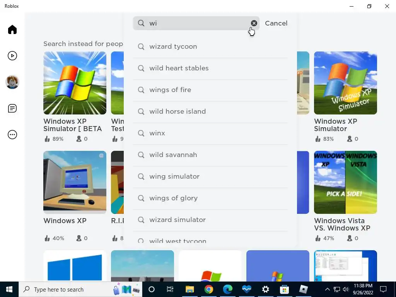This screenshot has height=297, width=396.
Task: Open File Explorer from the taskbar
Action: pos(189,289)
